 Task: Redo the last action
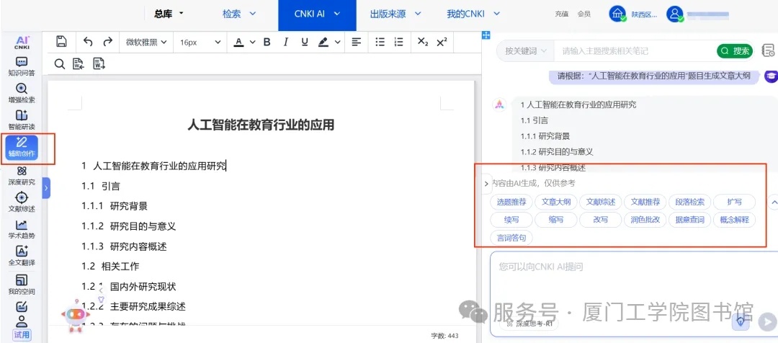click(x=107, y=42)
